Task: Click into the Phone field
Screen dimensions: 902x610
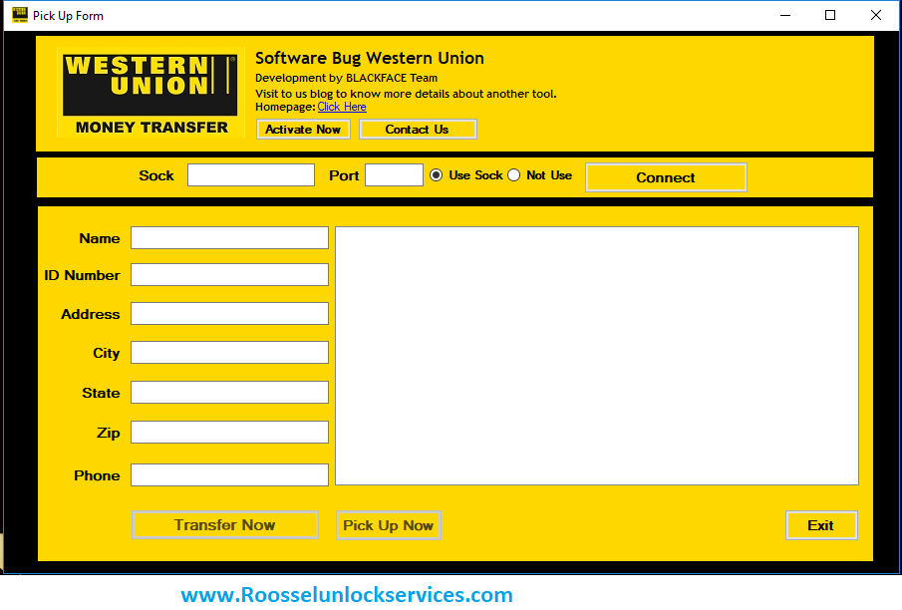Action: [229, 474]
